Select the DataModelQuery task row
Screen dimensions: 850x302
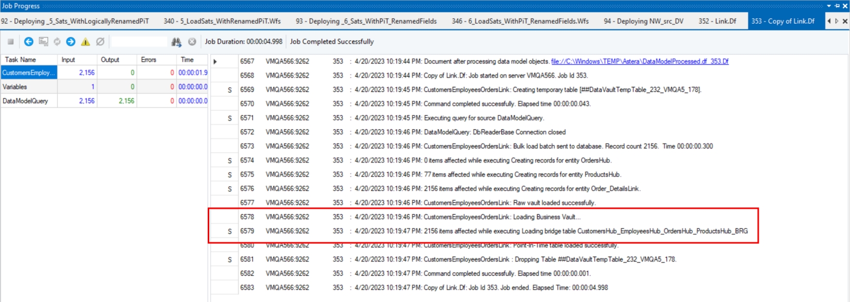pos(104,101)
